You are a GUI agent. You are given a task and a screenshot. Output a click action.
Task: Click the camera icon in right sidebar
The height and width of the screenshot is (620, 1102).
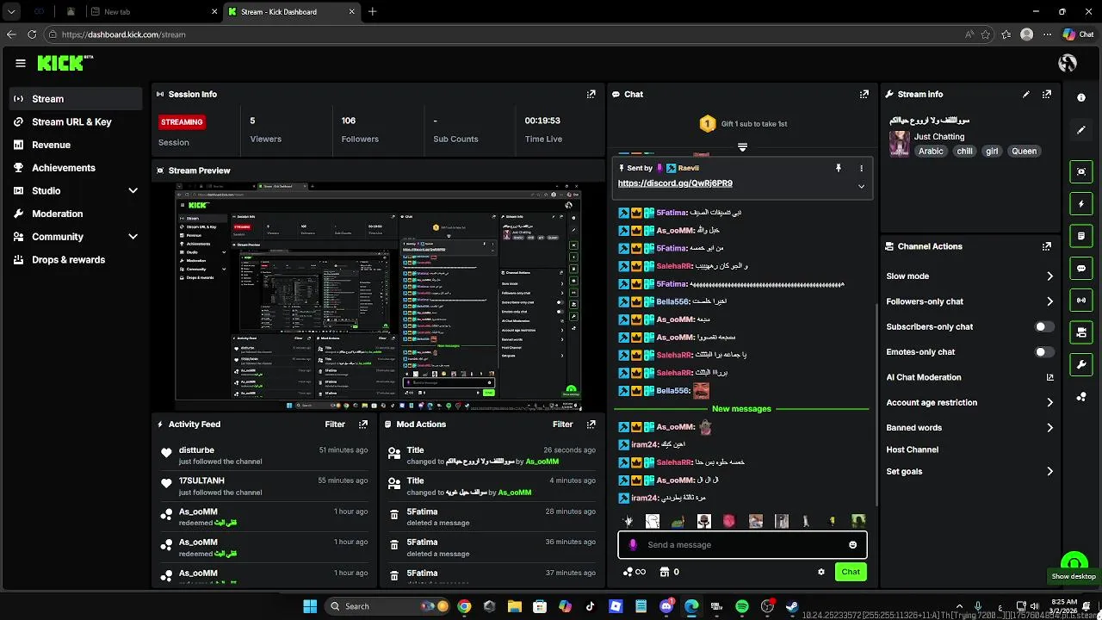[1081, 332]
